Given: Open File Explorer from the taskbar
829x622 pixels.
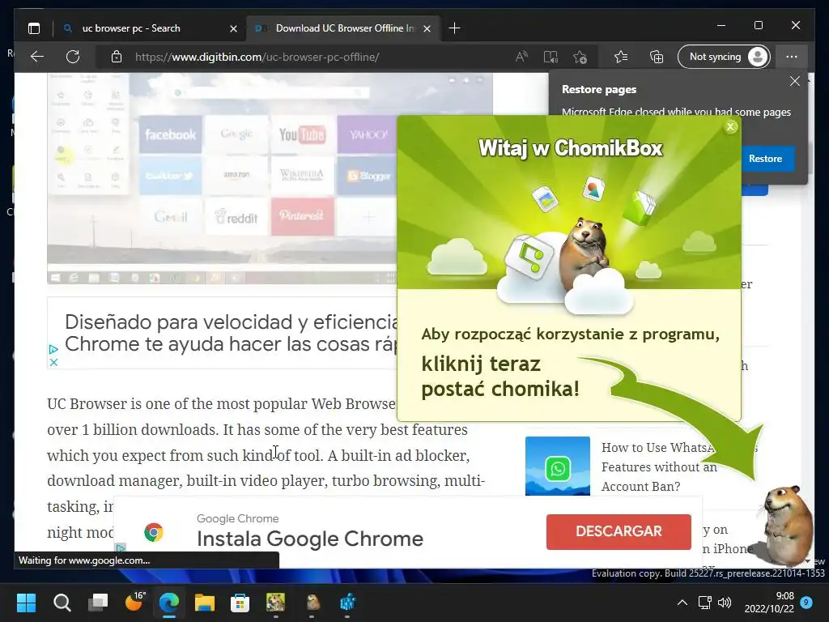Looking at the screenshot, I should 205,602.
